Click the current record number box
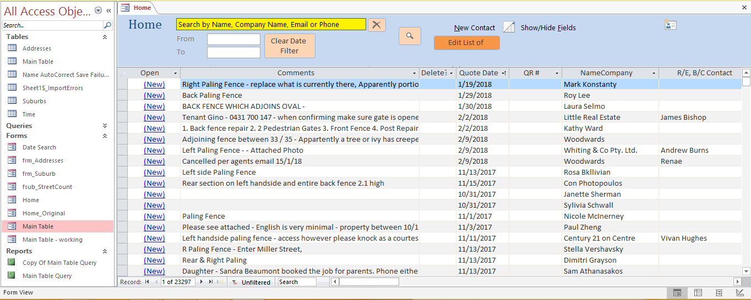 [178, 282]
